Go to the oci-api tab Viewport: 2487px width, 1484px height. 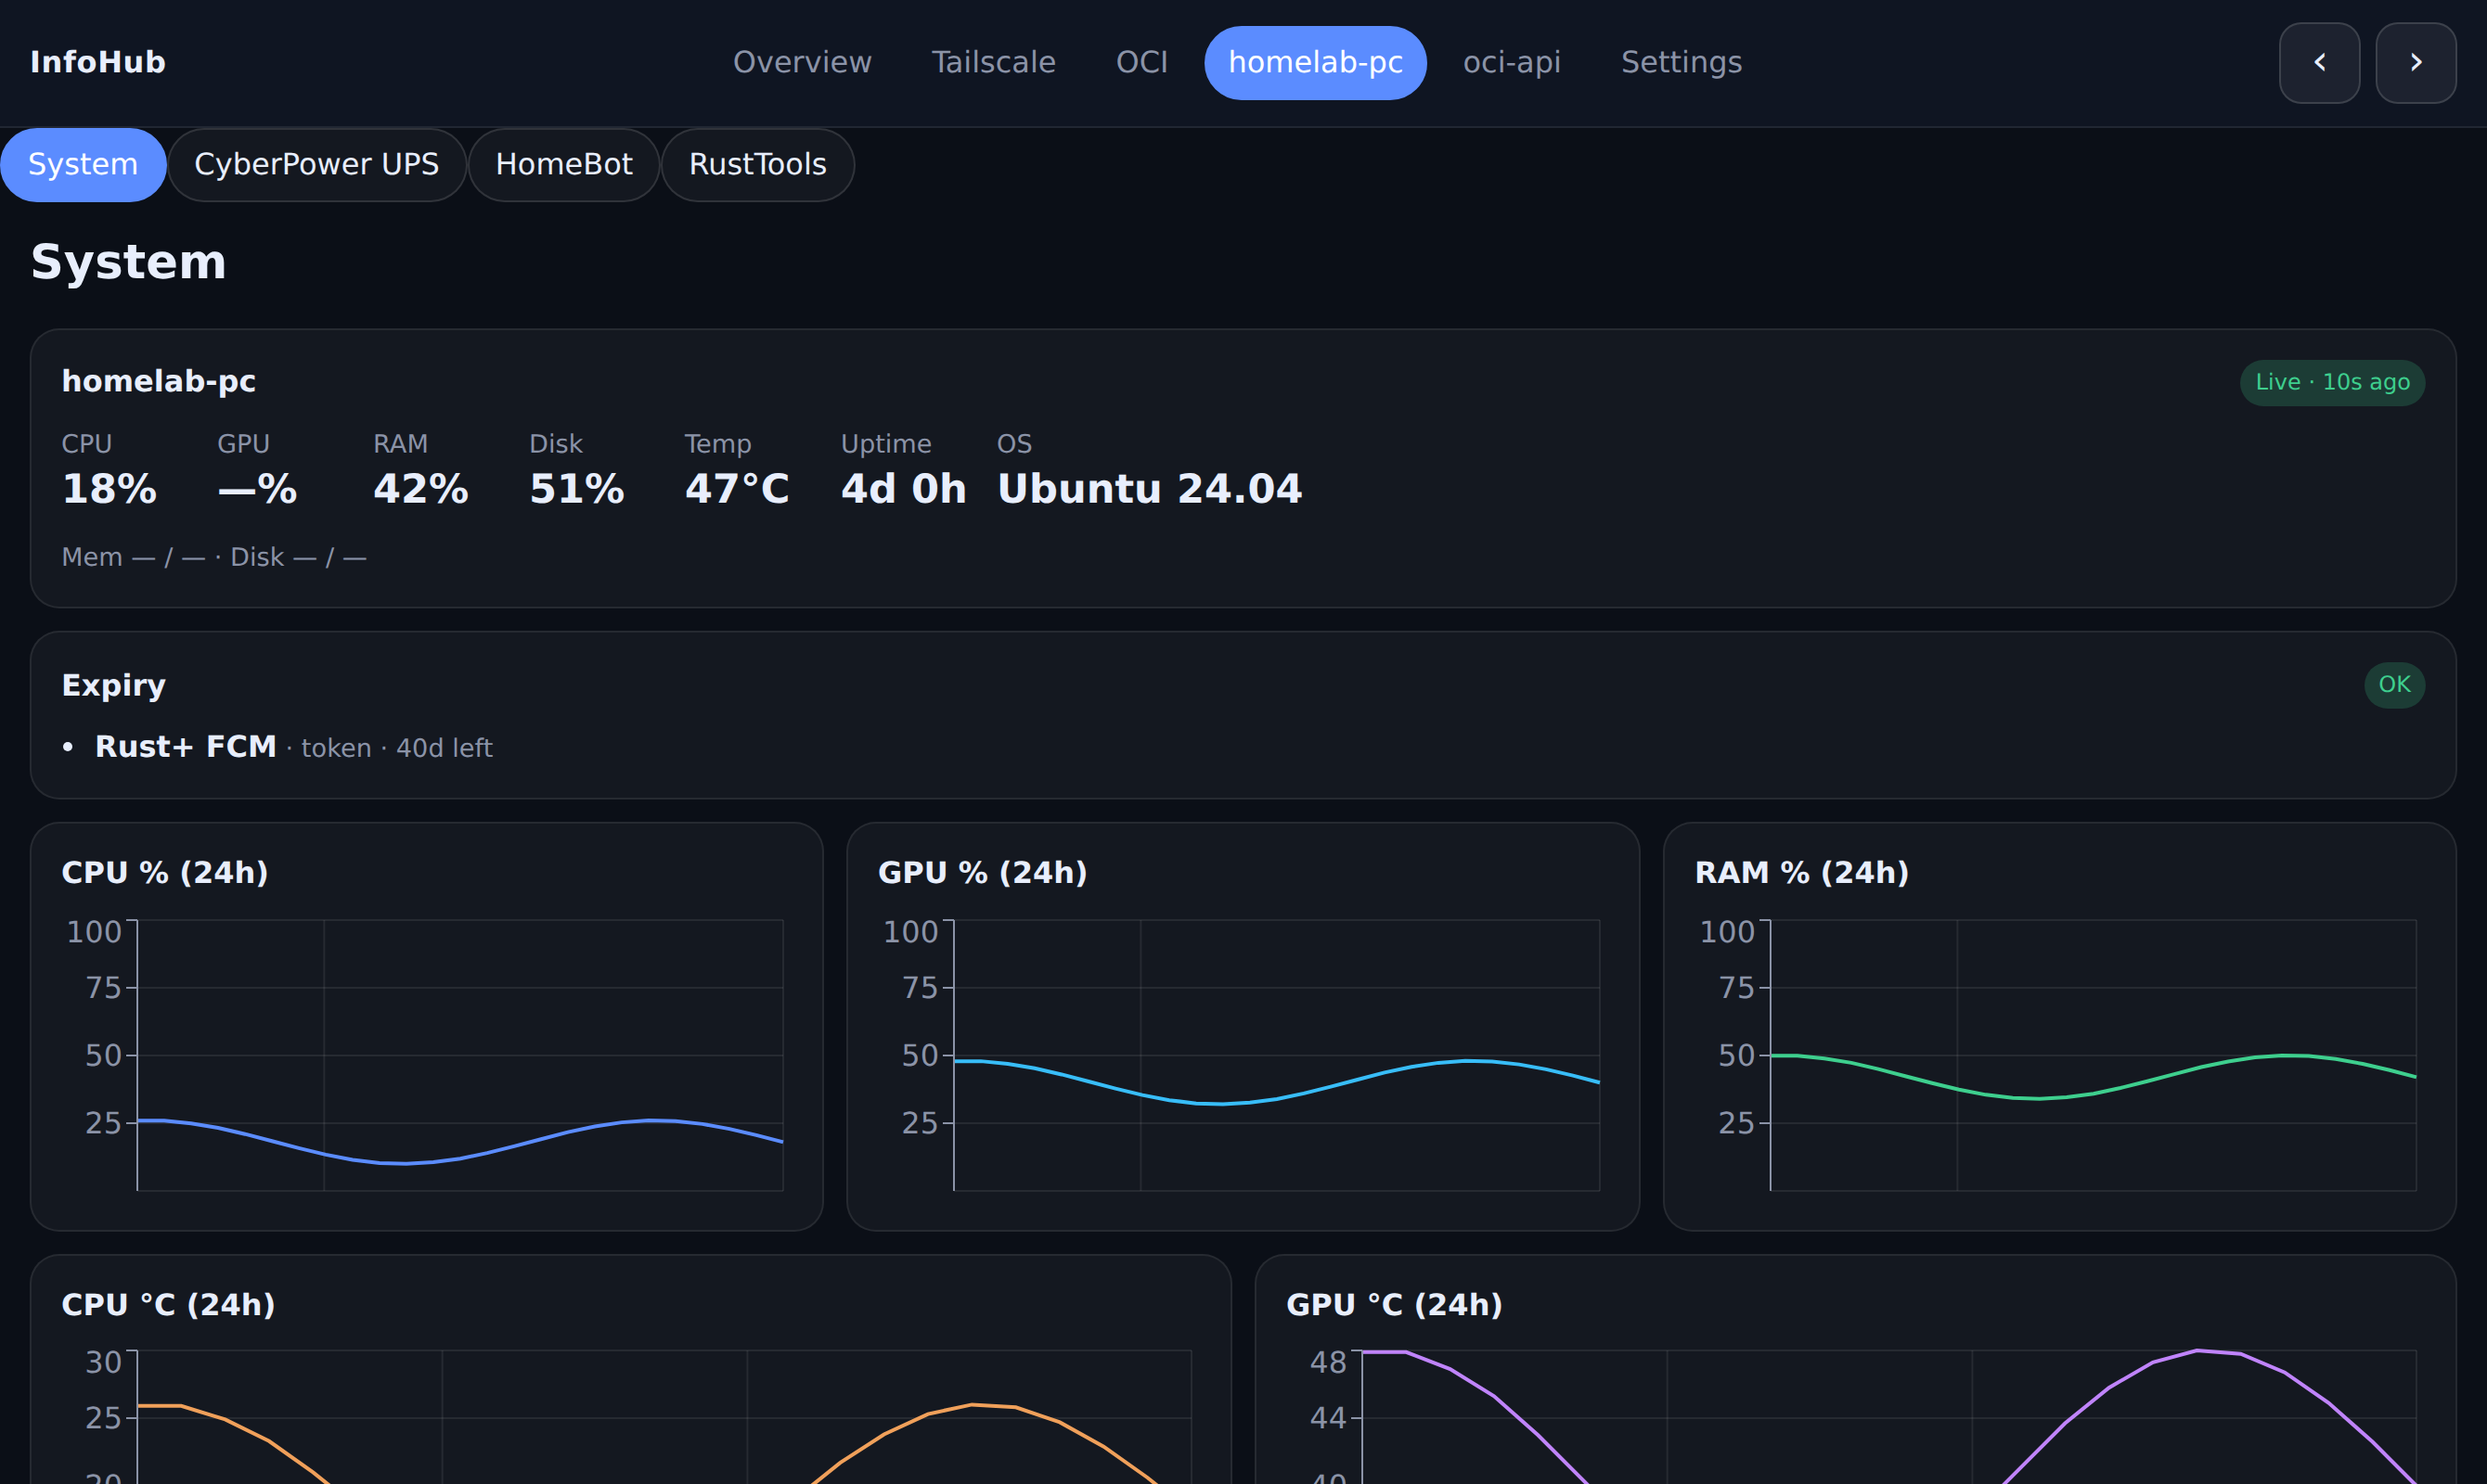click(x=1512, y=63)
